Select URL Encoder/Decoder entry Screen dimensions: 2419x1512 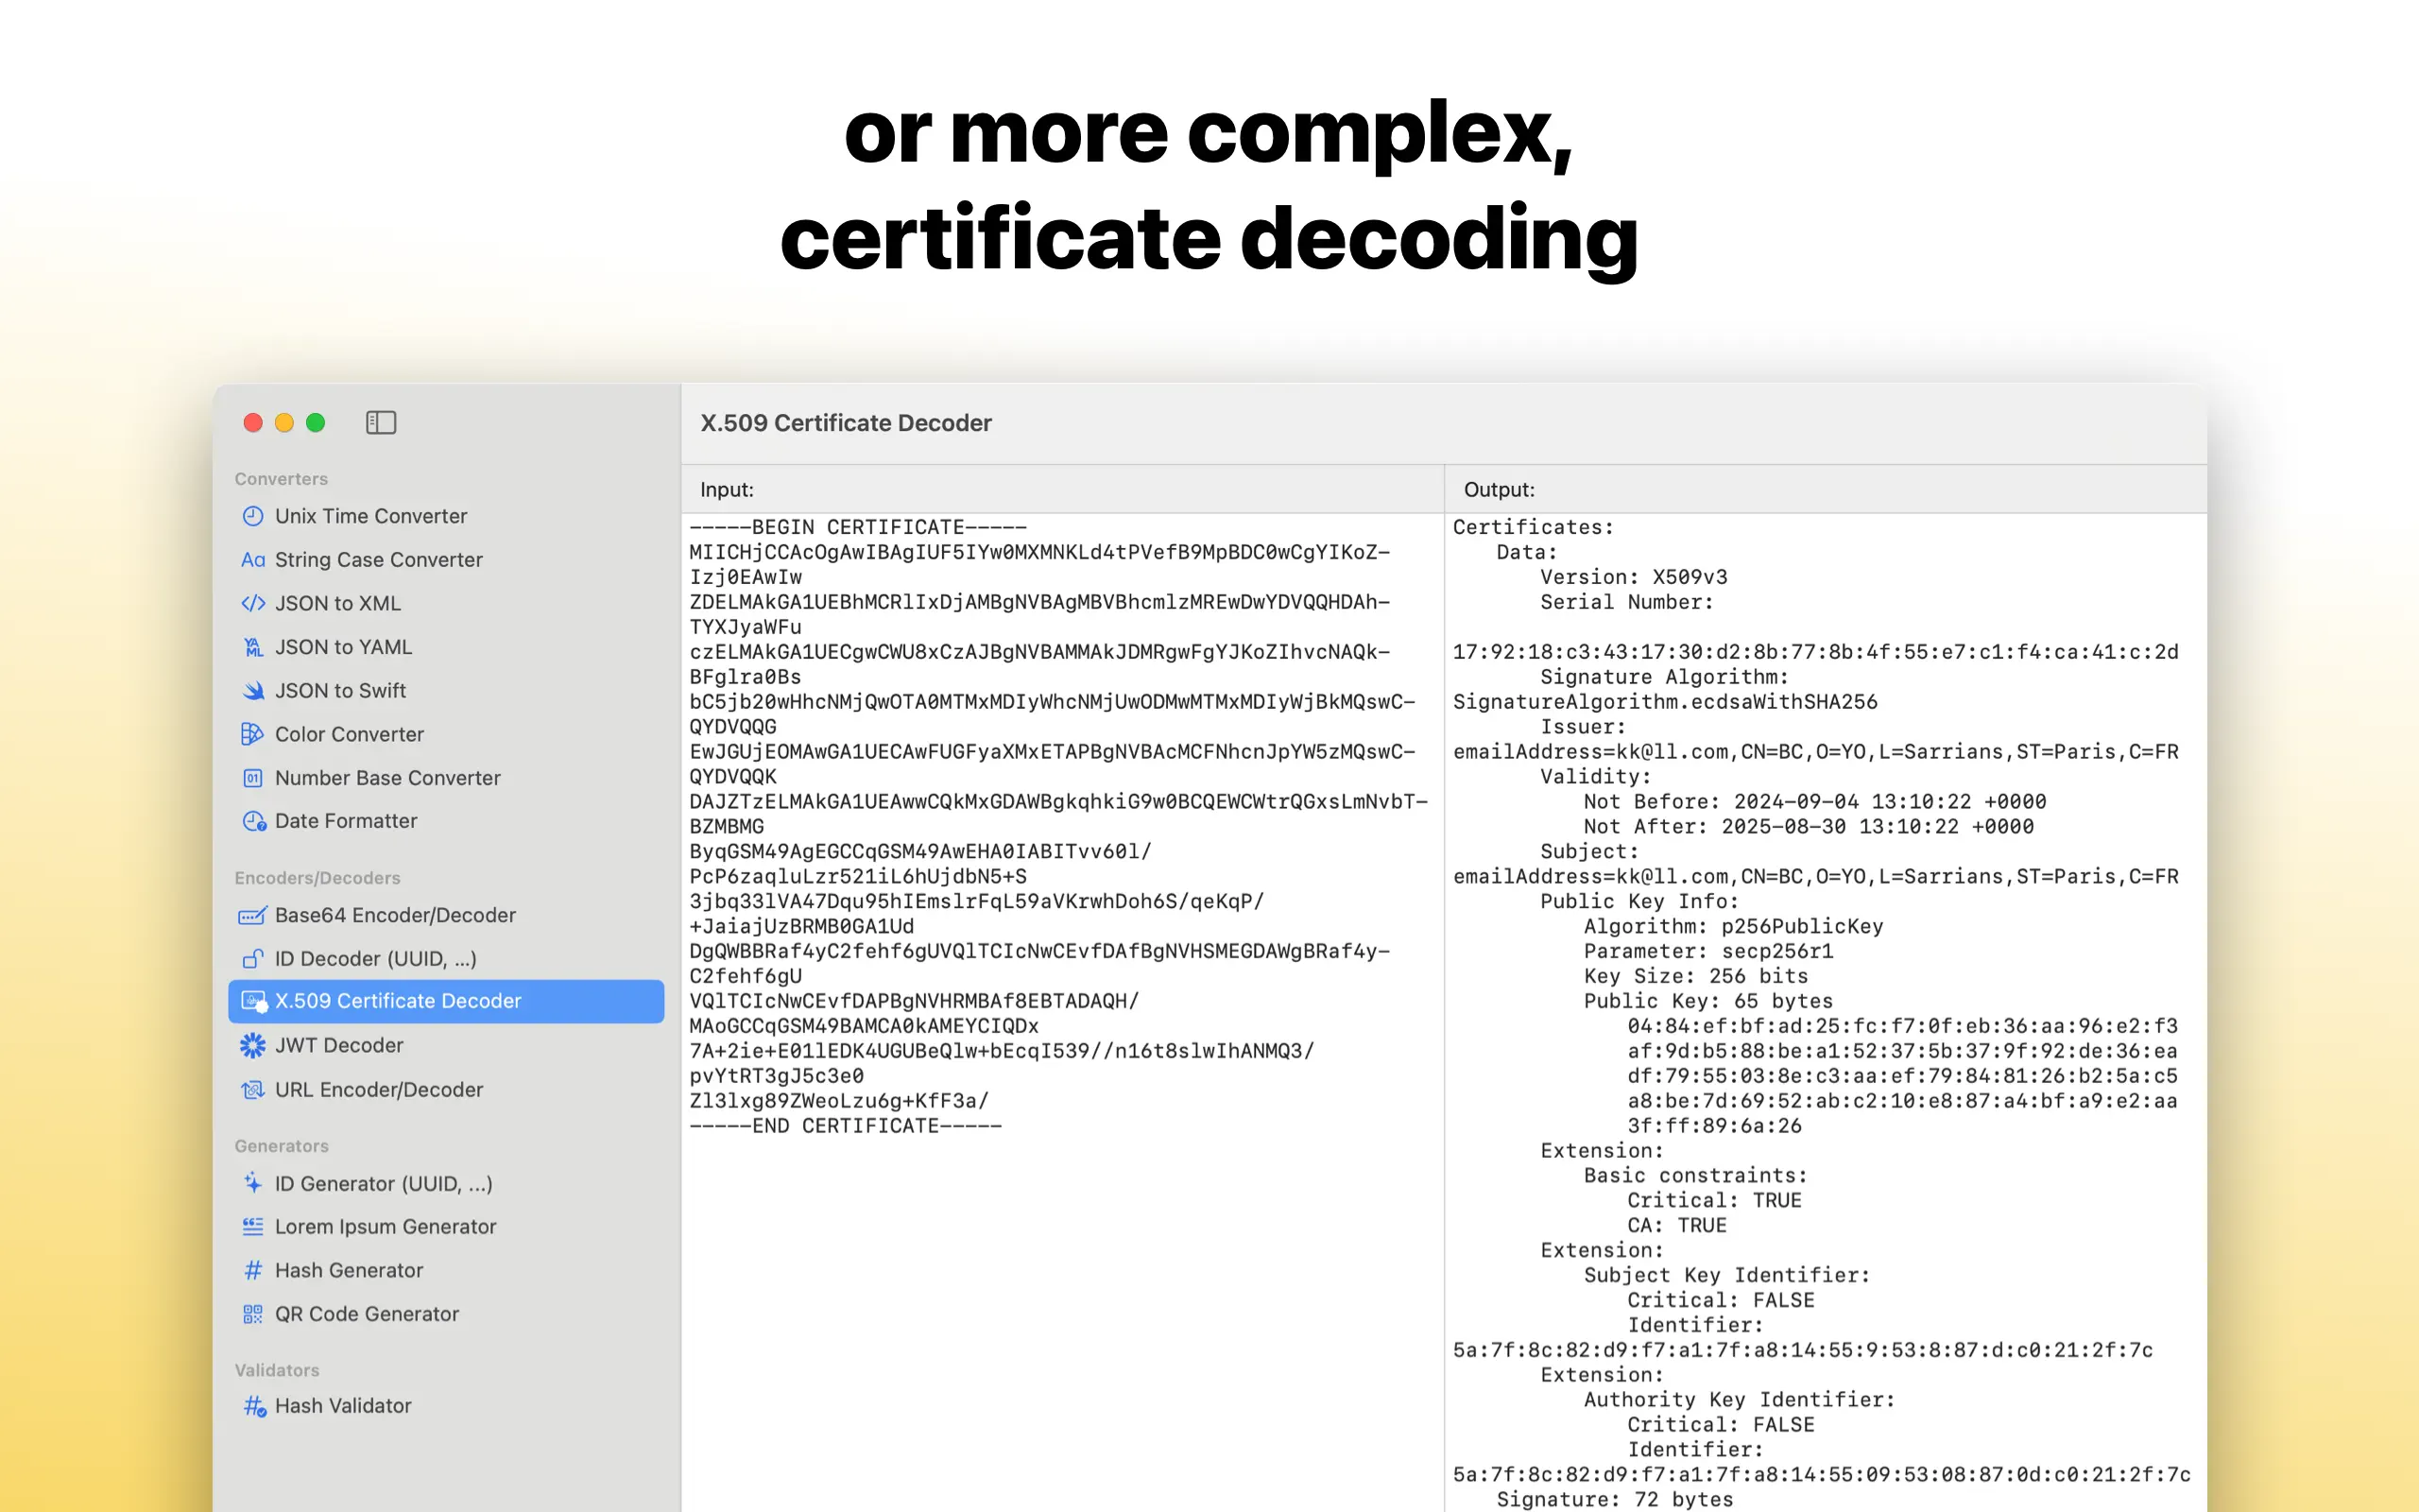[378, 1090]
